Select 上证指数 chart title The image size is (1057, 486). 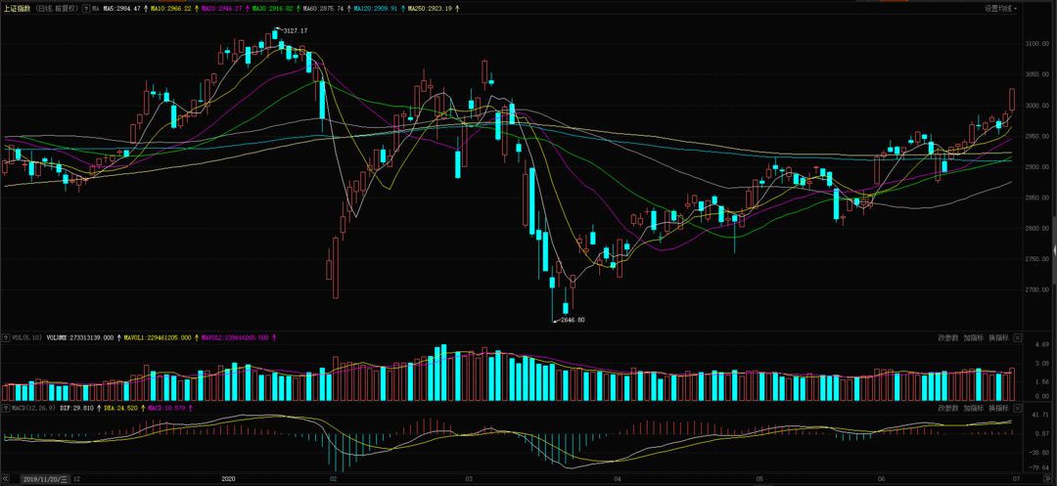coord(17,9)
